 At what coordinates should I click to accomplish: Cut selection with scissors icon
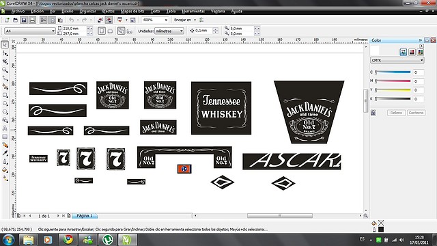(x=43, y=20)
